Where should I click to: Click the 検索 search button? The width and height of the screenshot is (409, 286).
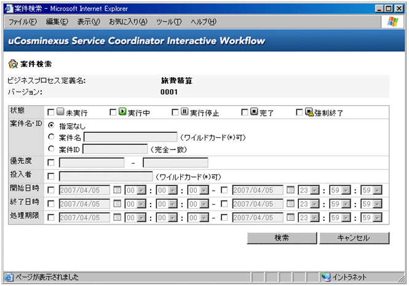[x=282, y=238]
